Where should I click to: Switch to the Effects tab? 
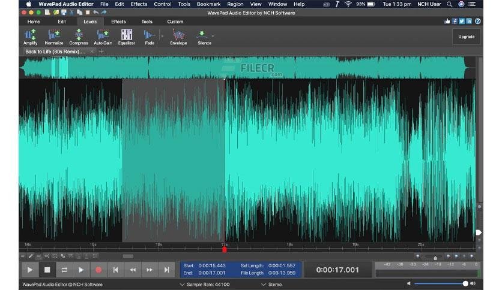[x=118, y=22]
